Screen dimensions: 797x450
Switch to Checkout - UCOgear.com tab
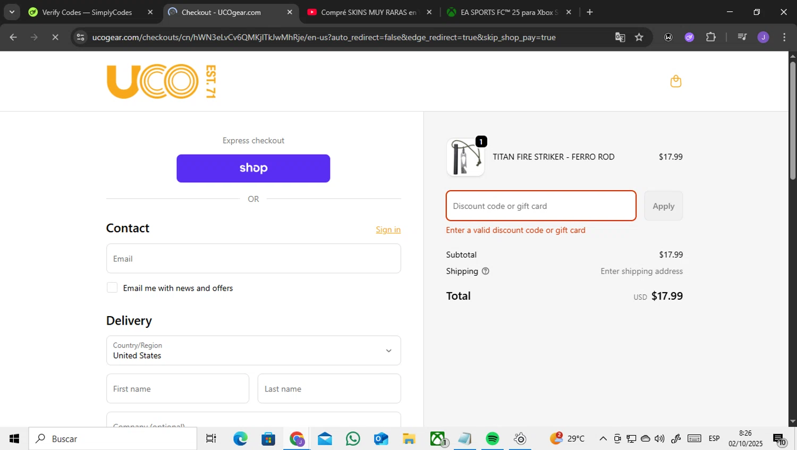pyautogui.click(x=221, y=12)
